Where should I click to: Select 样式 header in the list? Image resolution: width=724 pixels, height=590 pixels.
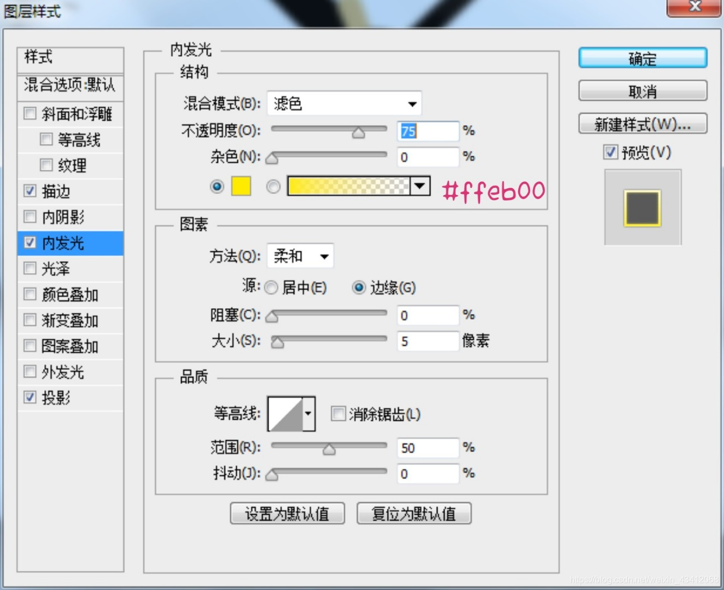(x=70, y=57)
